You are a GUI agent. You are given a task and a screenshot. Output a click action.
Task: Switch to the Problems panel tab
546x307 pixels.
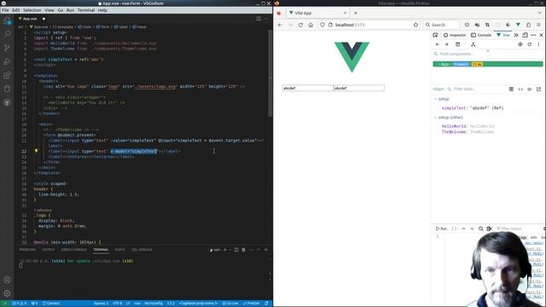pos(27,250)
